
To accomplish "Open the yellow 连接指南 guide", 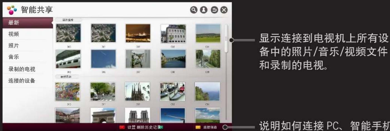I will tap(207, 127).
